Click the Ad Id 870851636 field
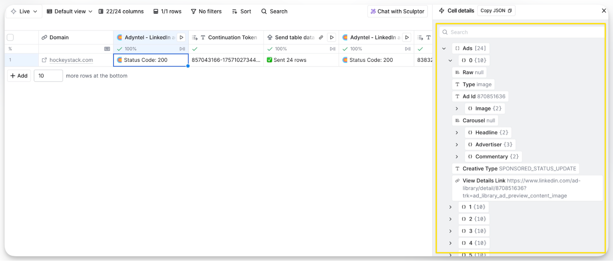Image resolution: width=613 pixels, height=261 pixels. click(480, 96)
